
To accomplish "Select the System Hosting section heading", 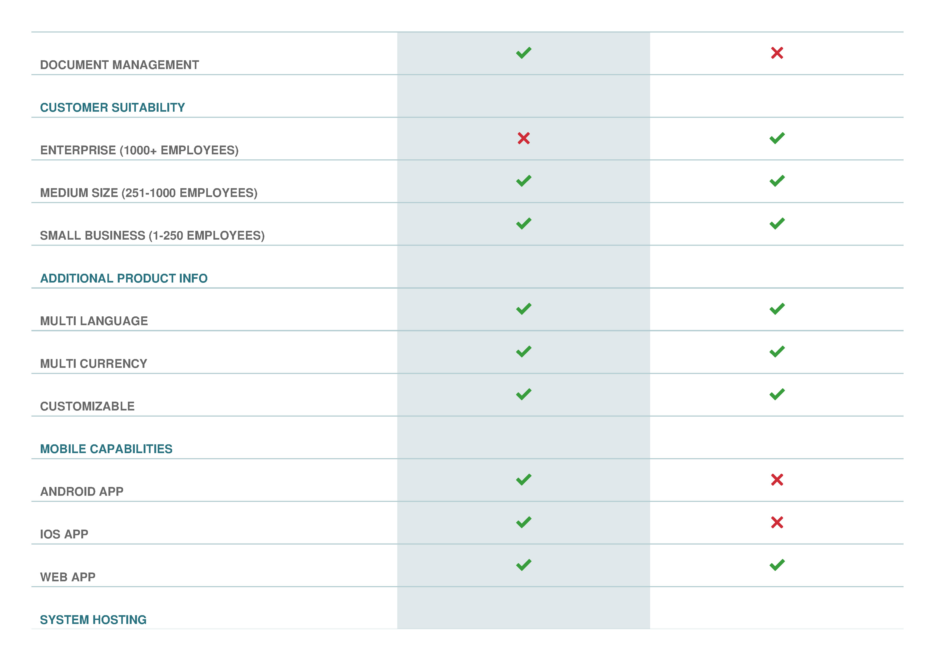I will coord(93,619).
